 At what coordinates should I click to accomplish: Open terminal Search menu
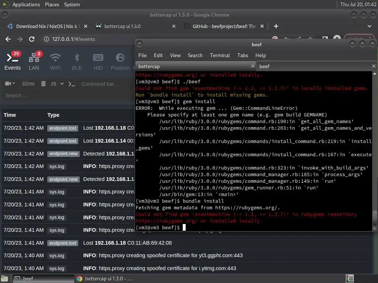(x=195, y=55)
